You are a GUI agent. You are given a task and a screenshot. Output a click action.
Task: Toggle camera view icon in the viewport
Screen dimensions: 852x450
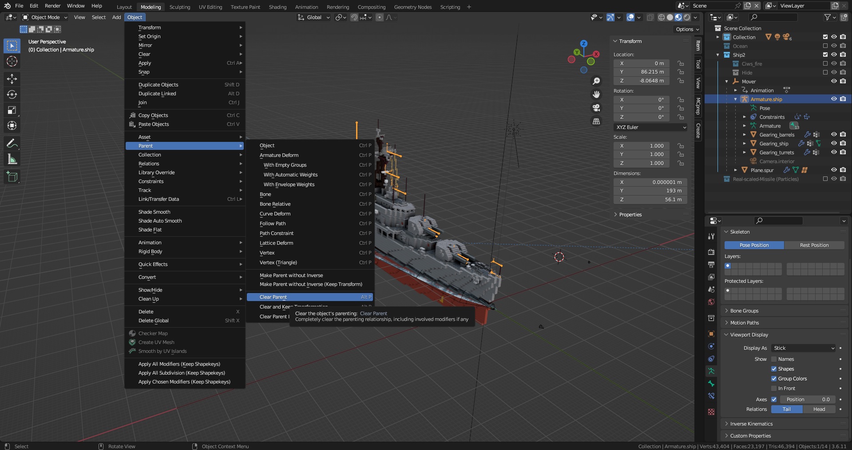pyautogui.click(x=596, y=108)
